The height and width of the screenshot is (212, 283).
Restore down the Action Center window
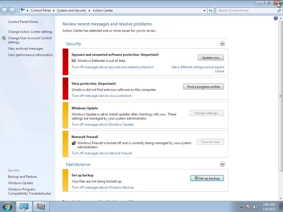269,3
